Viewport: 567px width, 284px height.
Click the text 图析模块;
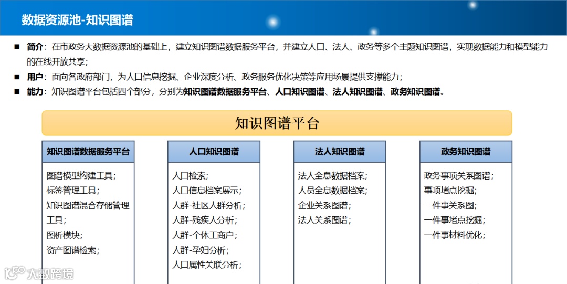65,235
